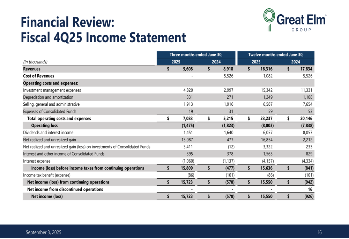The width and height of the screenshot is (349, 239).
Task: Select discontinued operations value 16
Action: pyautogui.click(x=310, y=189)
